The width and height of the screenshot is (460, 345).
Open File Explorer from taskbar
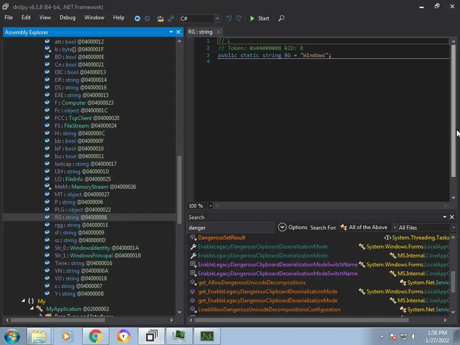point(39,336)
